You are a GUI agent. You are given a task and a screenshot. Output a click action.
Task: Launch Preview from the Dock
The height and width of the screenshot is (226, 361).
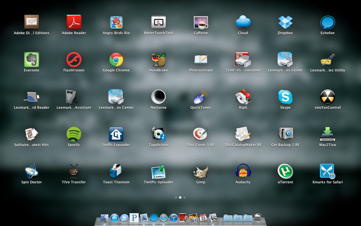(x=213, y=218)
